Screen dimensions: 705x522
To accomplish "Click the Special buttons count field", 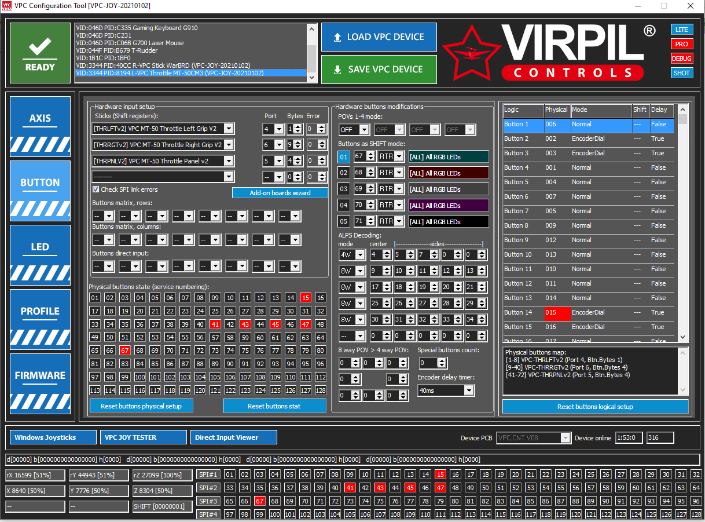I will coord(433,363).
